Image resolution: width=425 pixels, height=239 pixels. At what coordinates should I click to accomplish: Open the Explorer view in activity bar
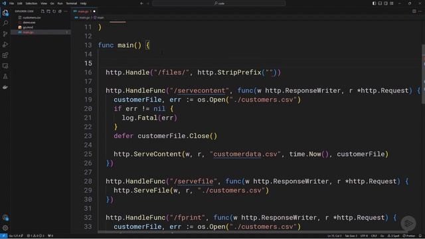pyautogui.click(x=5, y=13)
